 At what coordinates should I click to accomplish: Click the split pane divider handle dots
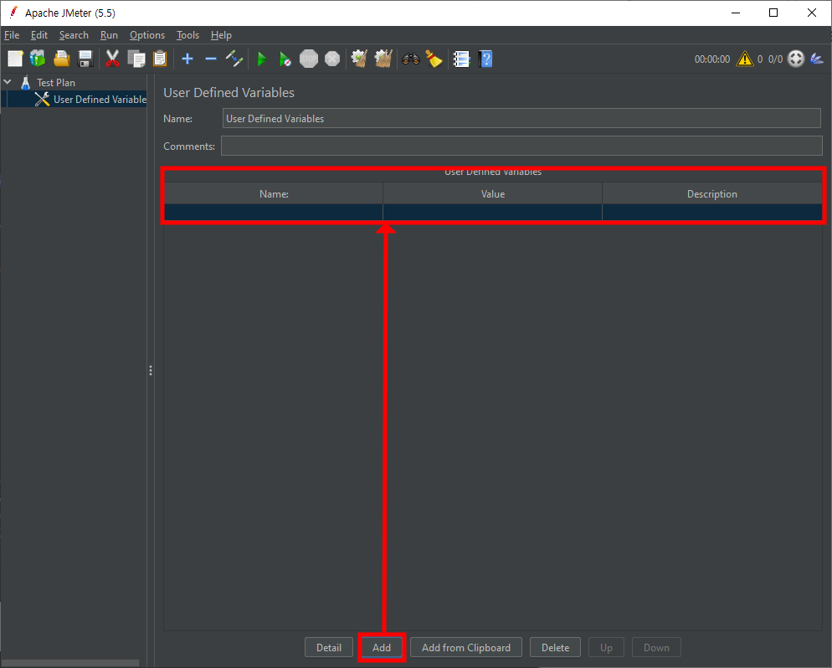tap(151, 370)
